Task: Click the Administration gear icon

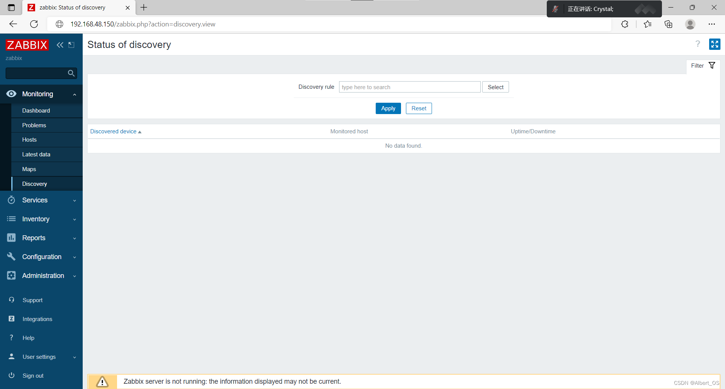Action: [x=11, y=275]
